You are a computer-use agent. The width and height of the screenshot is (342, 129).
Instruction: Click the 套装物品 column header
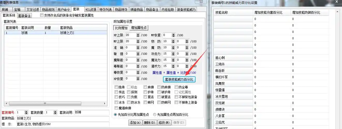[x=83, y=28]
